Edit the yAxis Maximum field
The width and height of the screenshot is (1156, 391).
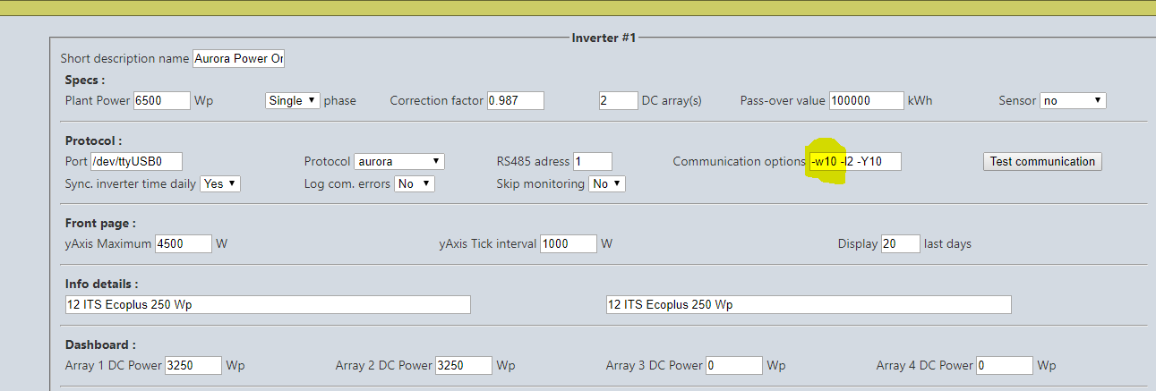(184, 243)
